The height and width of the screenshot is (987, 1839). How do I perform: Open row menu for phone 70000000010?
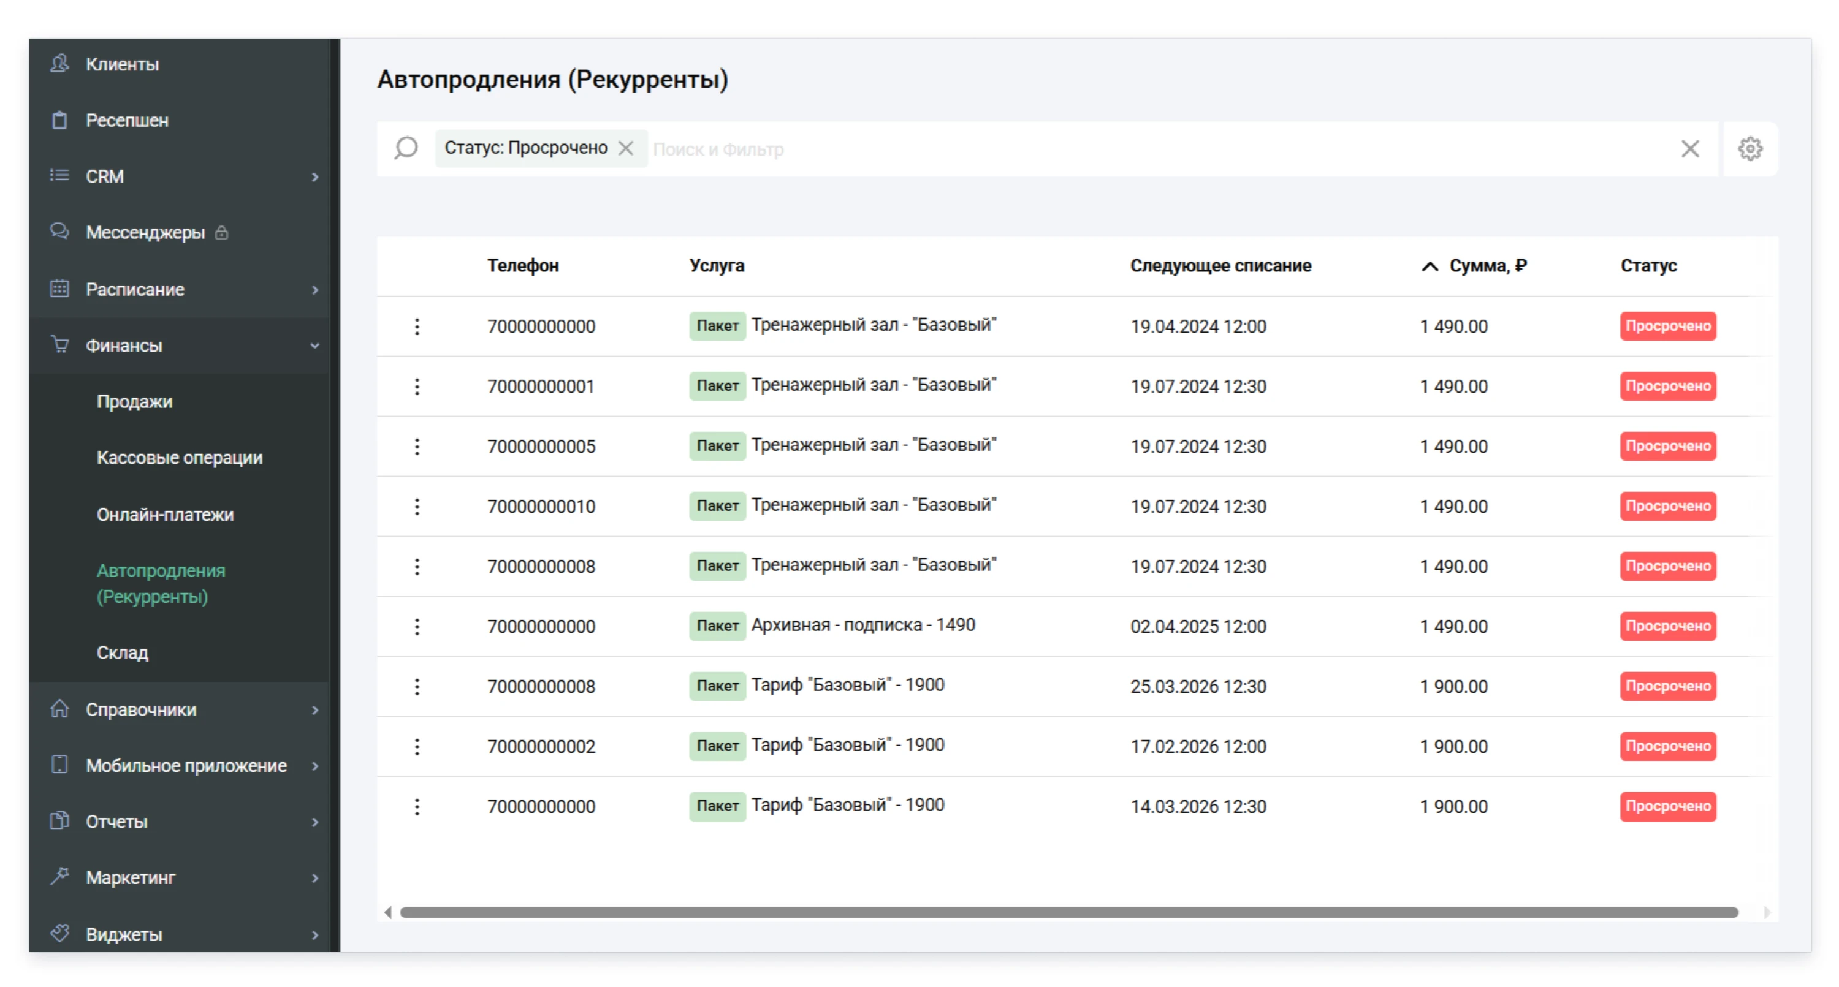pyautogui.click(x=417, y=506)
